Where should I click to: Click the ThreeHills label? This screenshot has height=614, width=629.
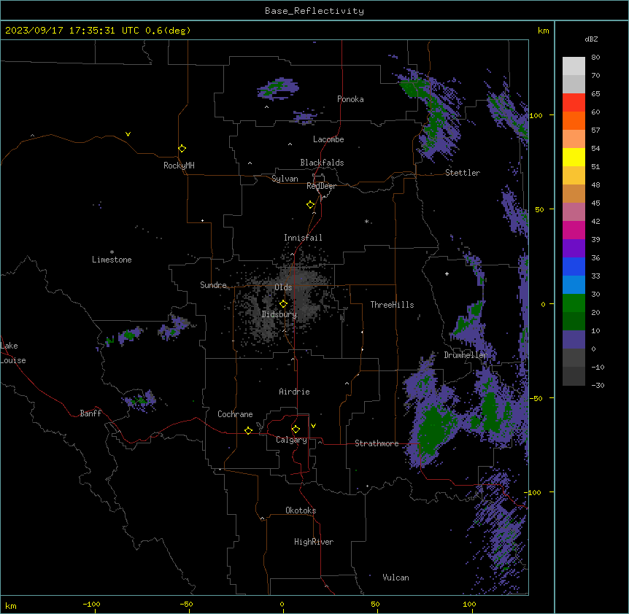[392, 305]
